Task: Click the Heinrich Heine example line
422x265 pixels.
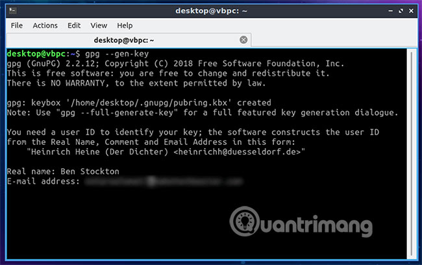Action: pyautogui.click(x=166, y=152)
